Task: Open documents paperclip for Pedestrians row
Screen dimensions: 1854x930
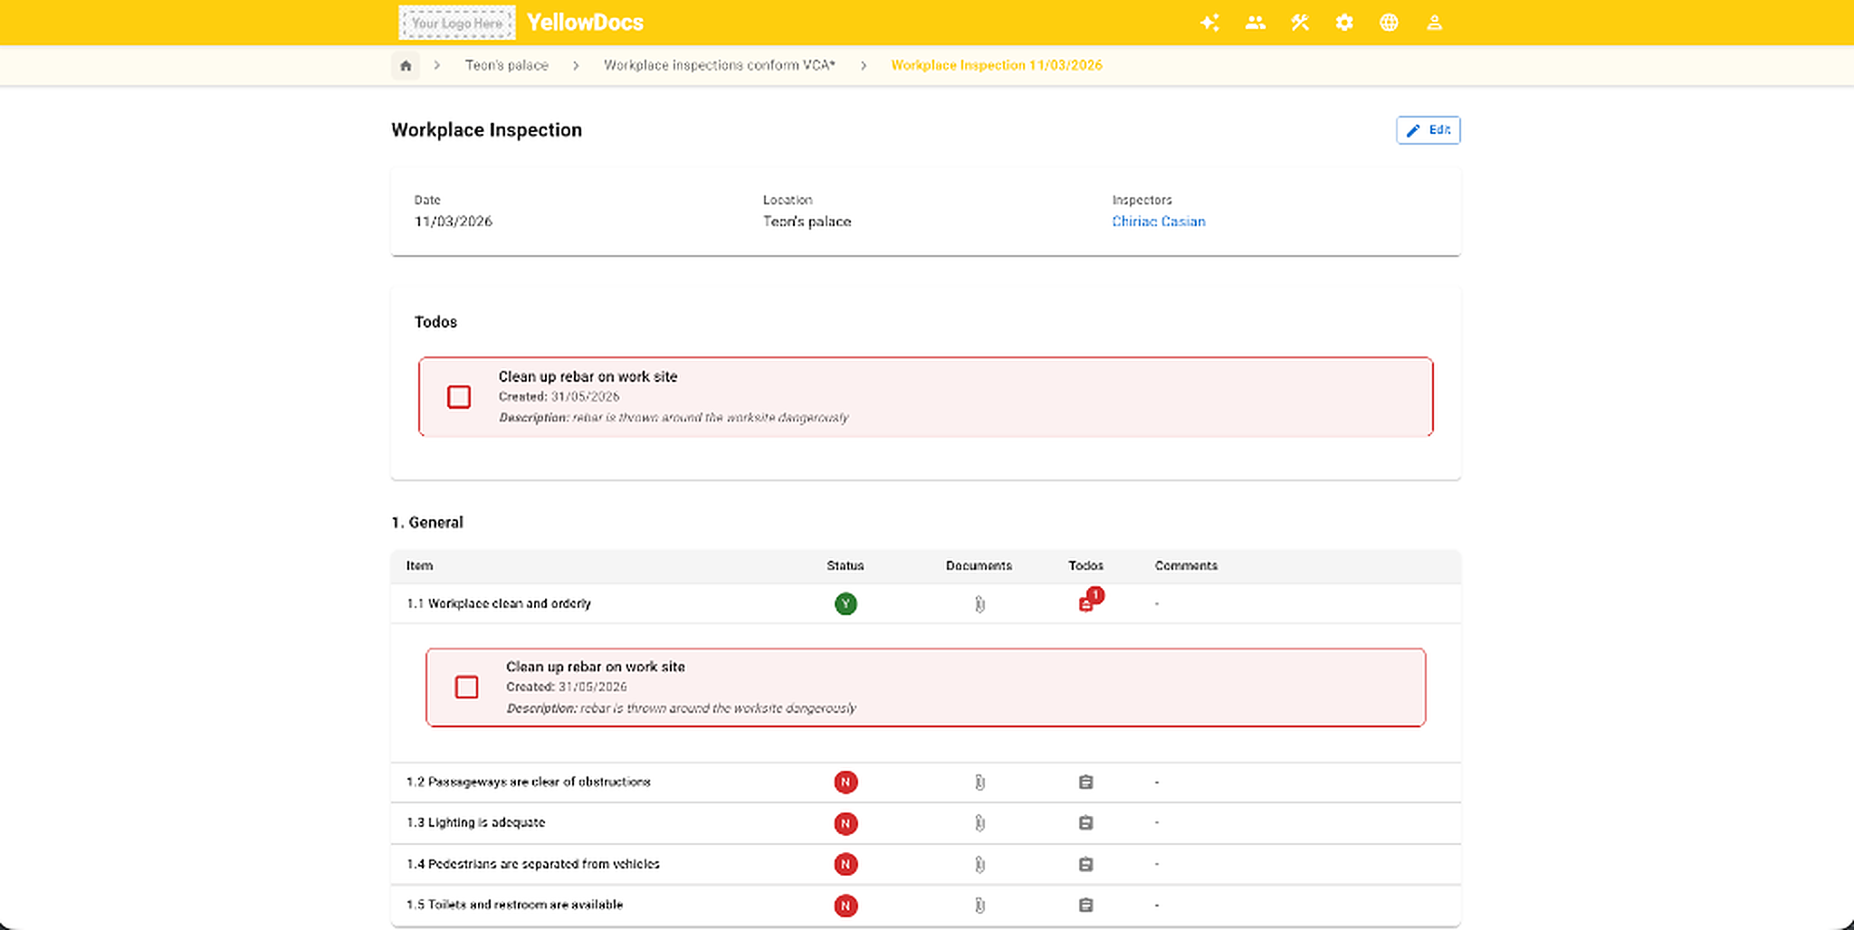Action: [x=980, y=865]
